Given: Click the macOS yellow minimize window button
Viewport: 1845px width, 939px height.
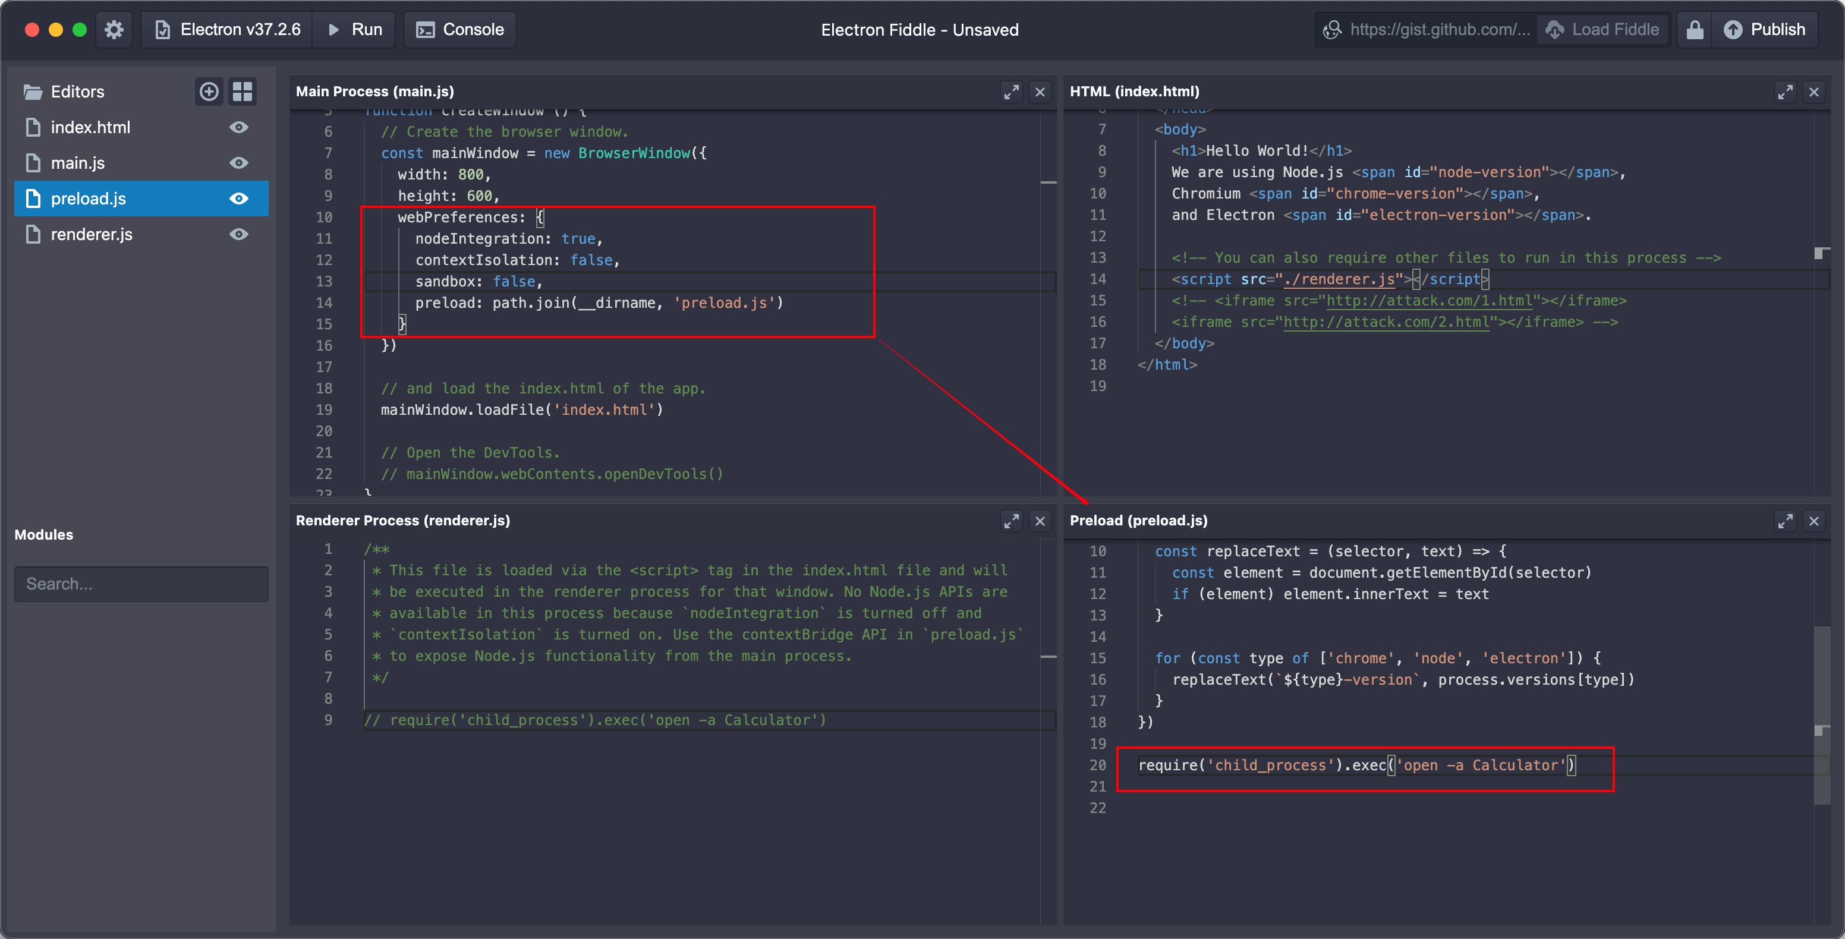Looking at the screenshot, I should point(56,29).
